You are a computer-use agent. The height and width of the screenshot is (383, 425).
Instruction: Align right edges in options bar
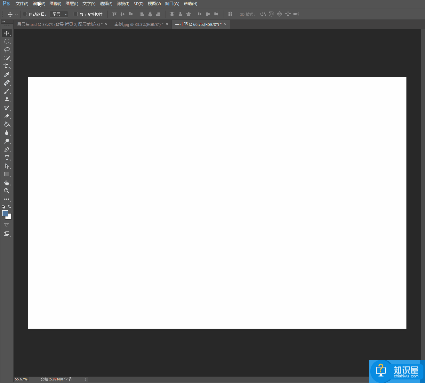158,14
